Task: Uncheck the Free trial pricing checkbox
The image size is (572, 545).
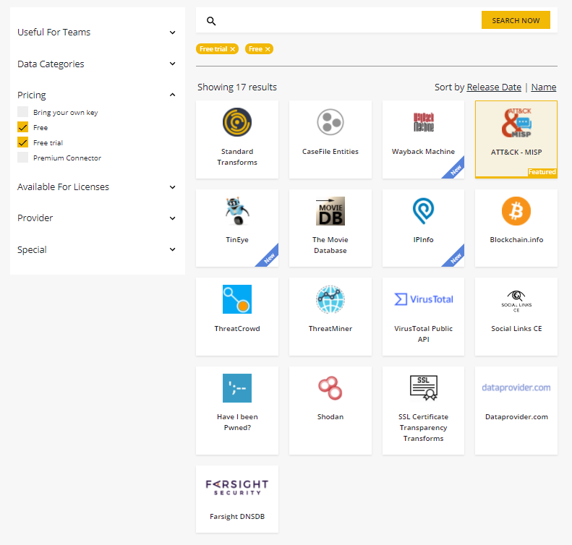Action: click(x=22, y=142)
